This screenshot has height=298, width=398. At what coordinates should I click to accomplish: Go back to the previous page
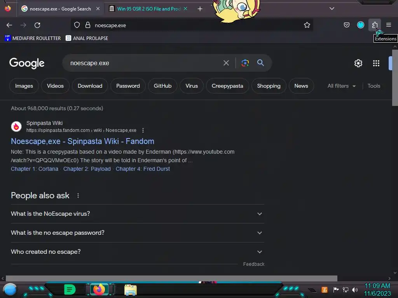click(9, 25)
